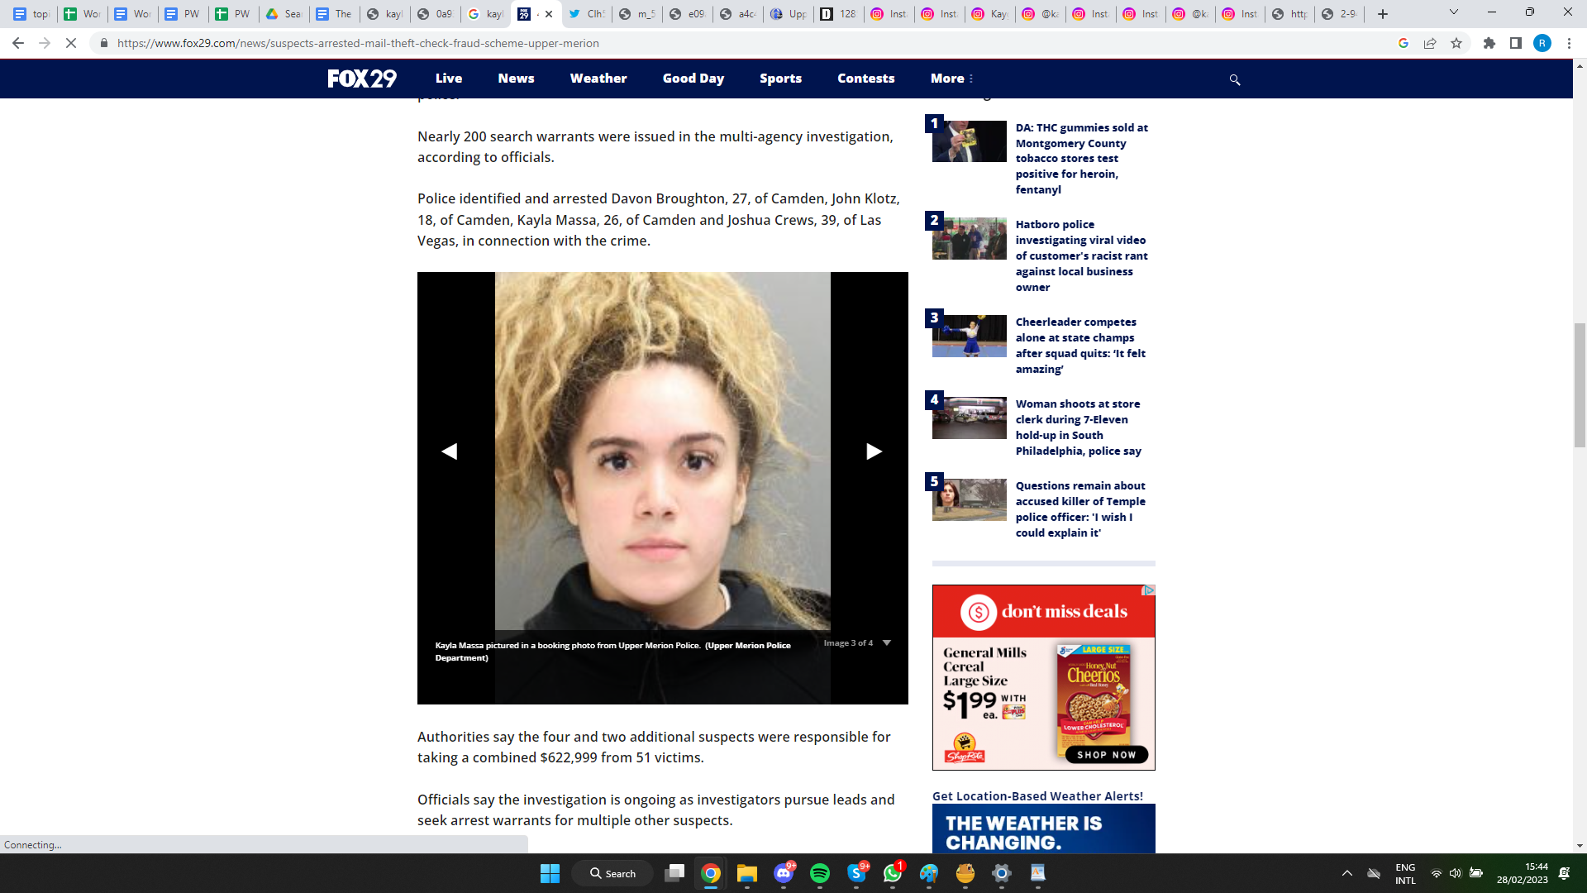The height and width of the screenshot is (893, 1587).
Task: Click the browser forward arrow
Action: click(x=45, y=43)
